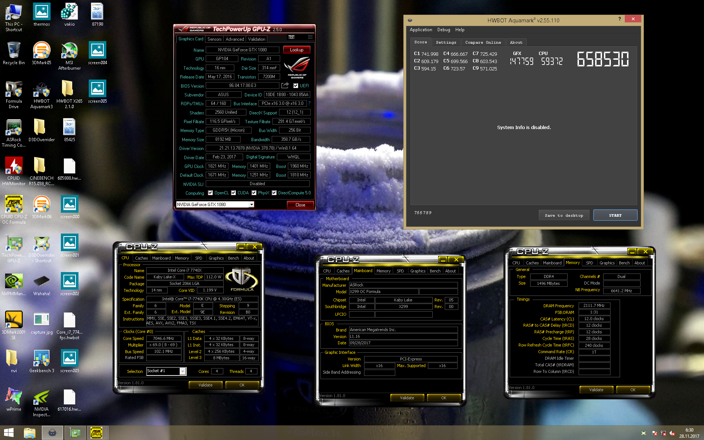
Task: Toggle the CUDA checkbox in GPU-Z
Action: coord(233,193)
